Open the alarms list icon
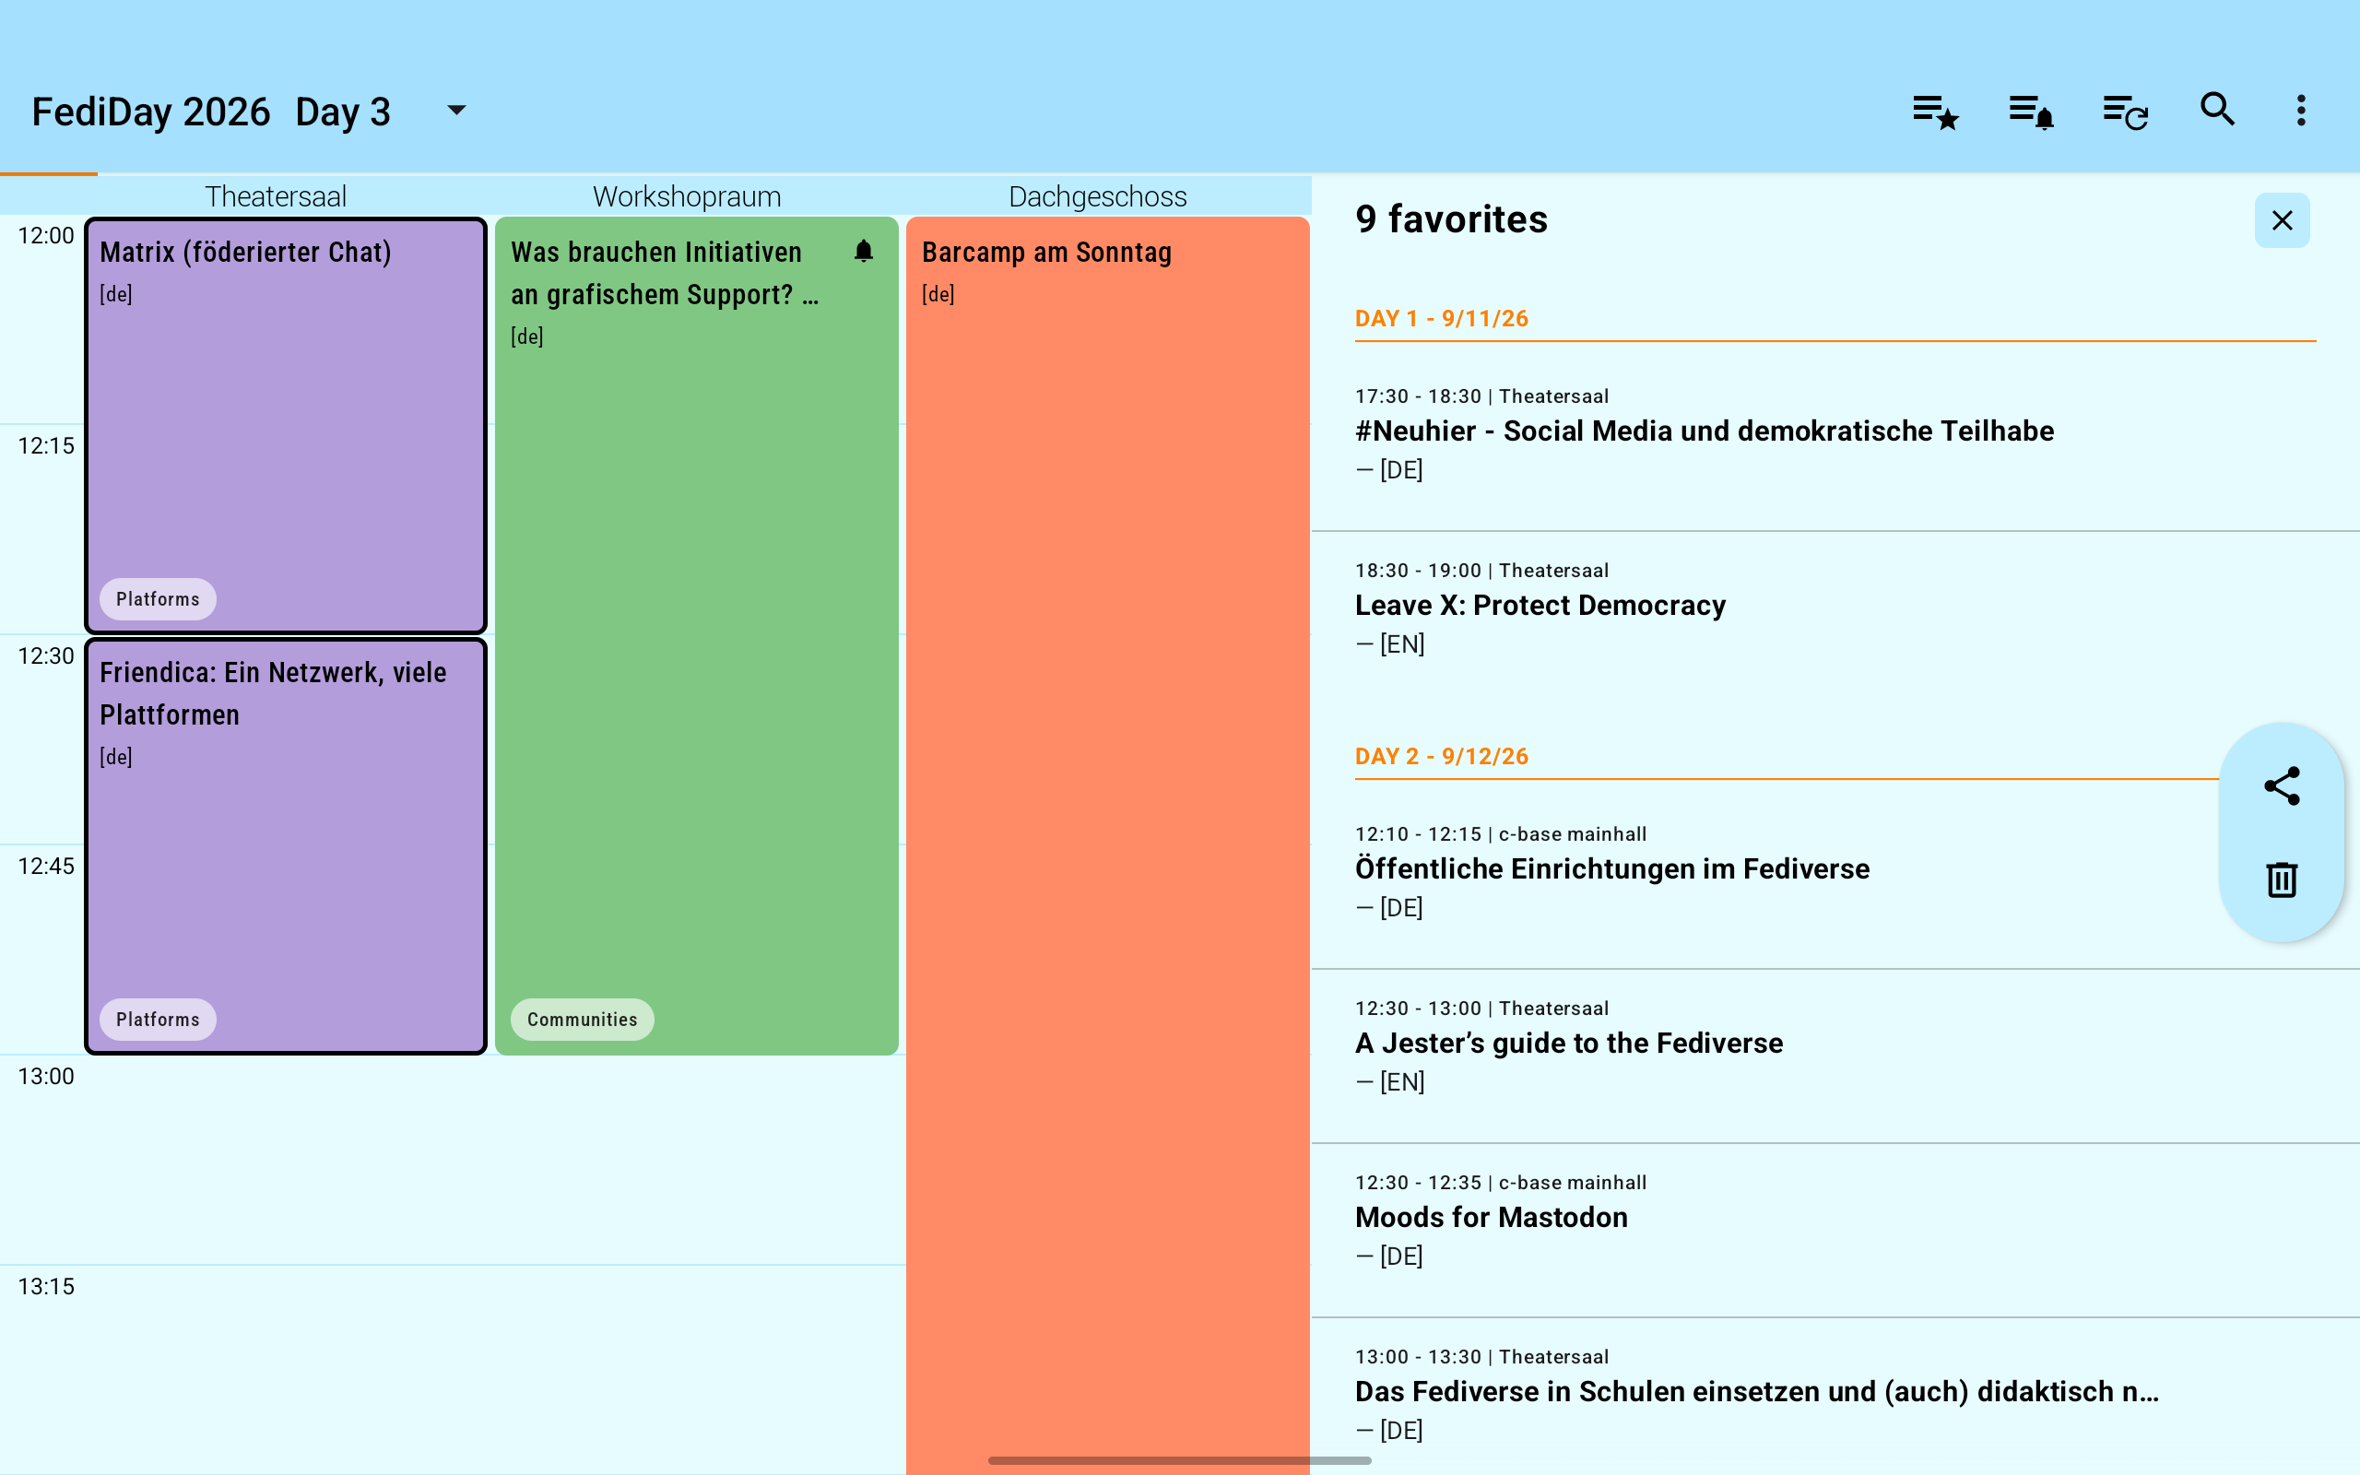Screen dimensions: 2360x1475 pos(2032,112)
